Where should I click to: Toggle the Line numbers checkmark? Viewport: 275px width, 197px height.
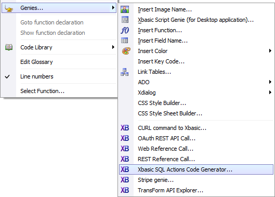pyautogui.click(x=7, y=76)
